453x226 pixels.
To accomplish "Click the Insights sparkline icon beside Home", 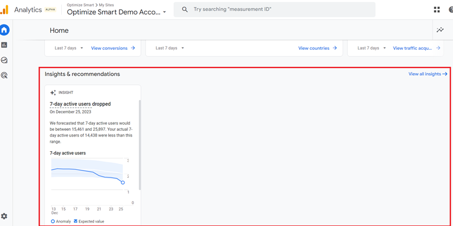I will [x=440, y=30].
